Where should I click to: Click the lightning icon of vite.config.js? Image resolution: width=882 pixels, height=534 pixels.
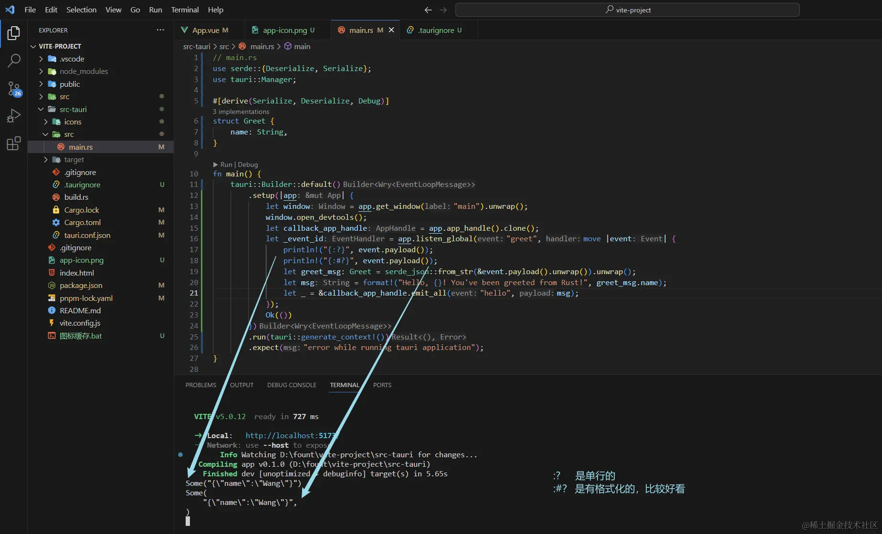click(x=52, y=323)
